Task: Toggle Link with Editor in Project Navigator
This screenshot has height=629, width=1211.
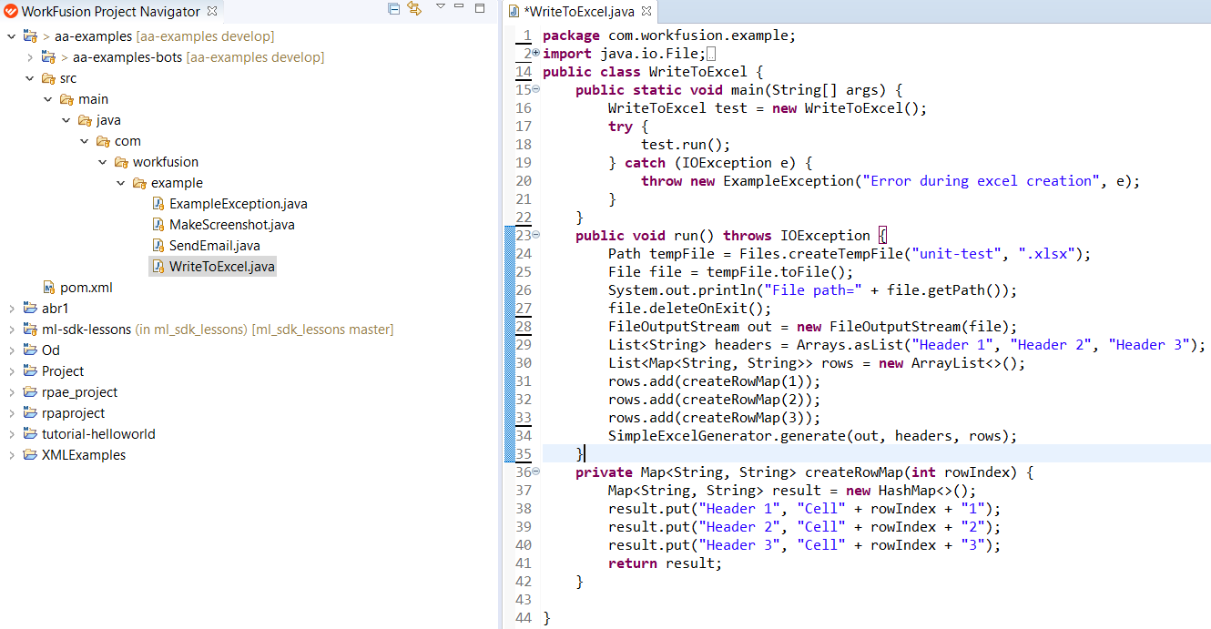Action: (x=414, y=8)
